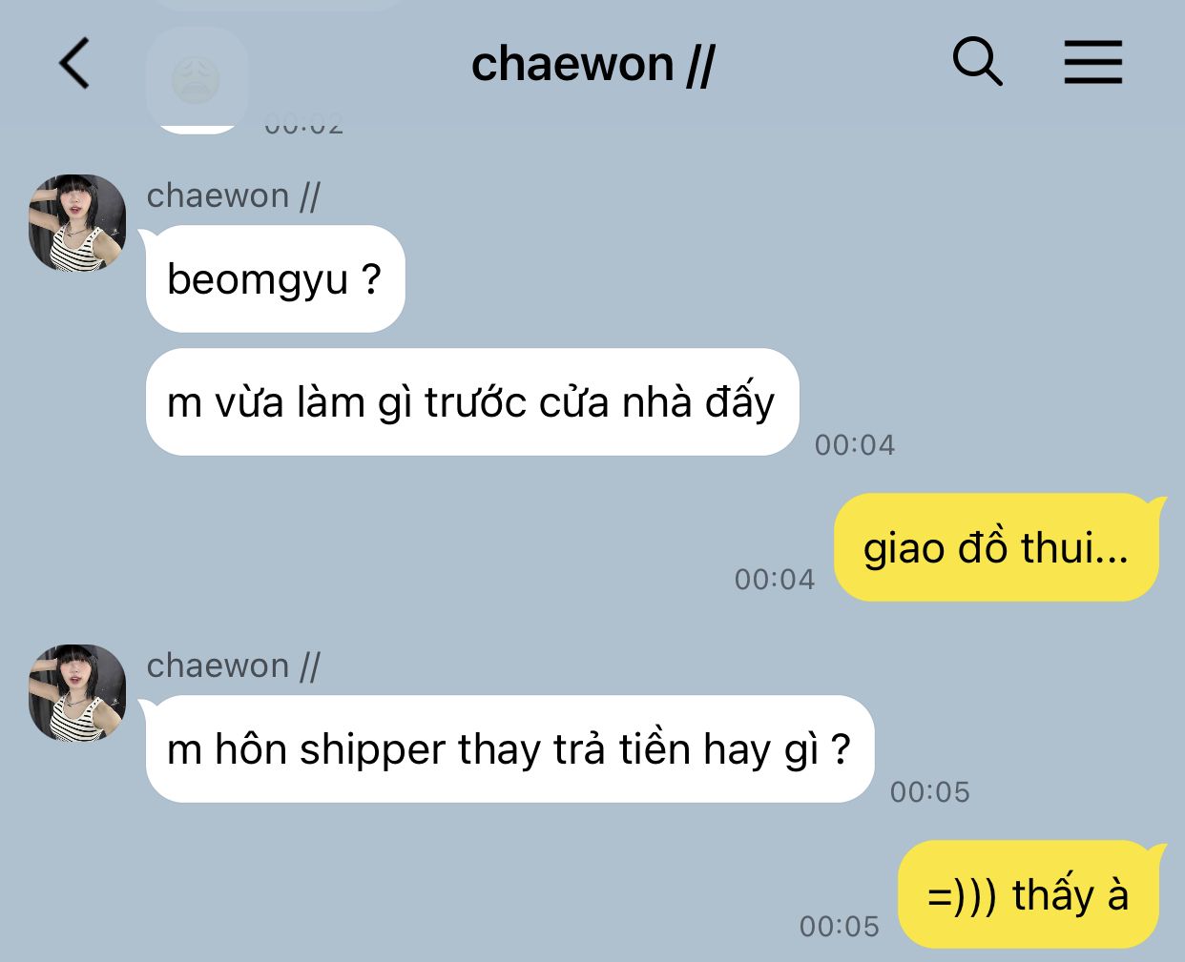Tap sender name above 'beomgyu ?' bubble
Screen dimensions: 1185x962
pos(233,195)
